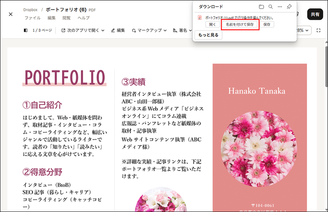Click the ①自己紹介 heading

click(x=42, y=105)
